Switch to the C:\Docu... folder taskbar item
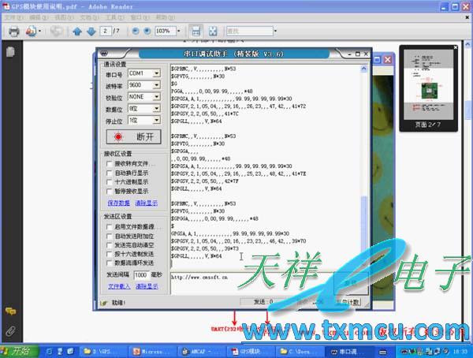The image size is (473, 358). click(299, 352)
